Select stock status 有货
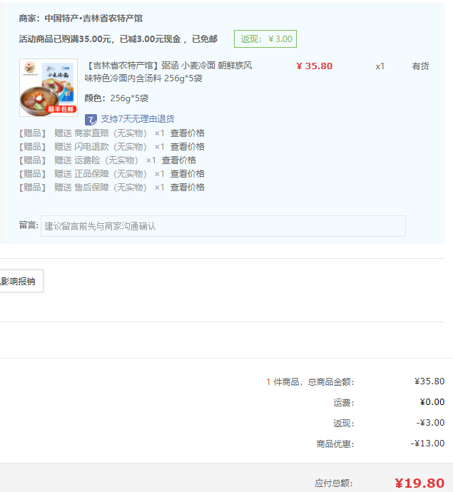The height and width of the screenshot is (492, 453). tap(420, 66)
